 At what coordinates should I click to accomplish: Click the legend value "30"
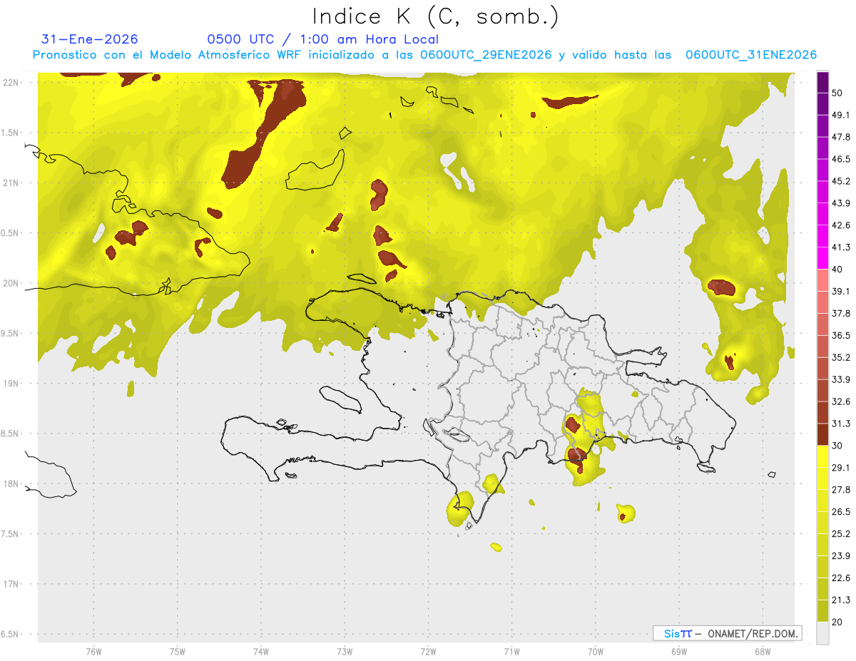(x=837, y=446)
